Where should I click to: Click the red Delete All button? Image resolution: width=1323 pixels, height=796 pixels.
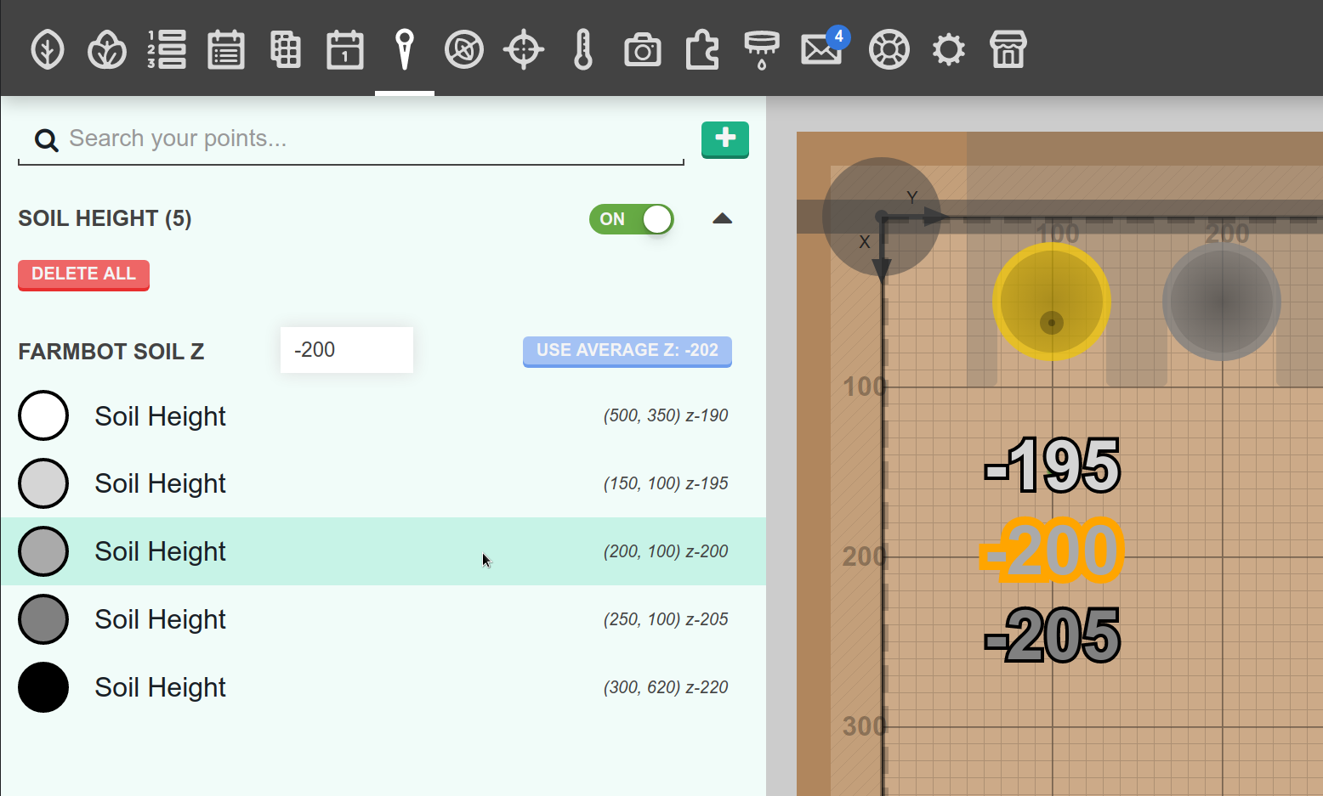point(83,274)
